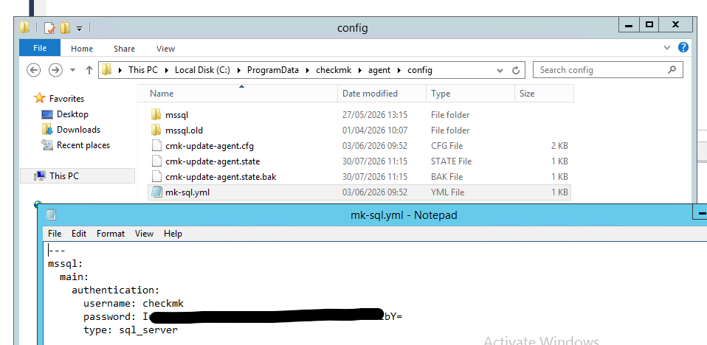Go forward with the Forward arrow button
The image size is (707, 345).
point(55,70)
